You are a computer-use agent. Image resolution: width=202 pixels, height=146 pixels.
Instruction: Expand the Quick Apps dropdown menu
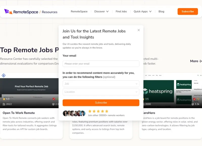pyautogui.click(x=142, y=11)
